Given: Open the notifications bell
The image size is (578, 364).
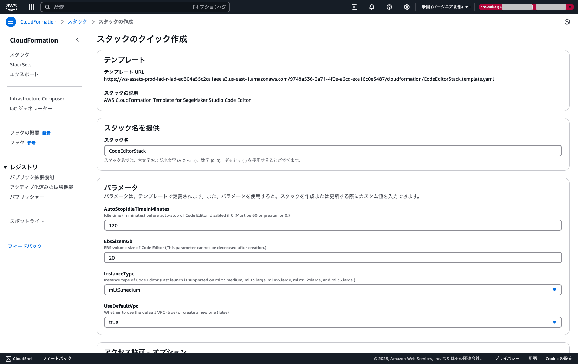Looking at the screenshot, I should click(x=372, y=7).
